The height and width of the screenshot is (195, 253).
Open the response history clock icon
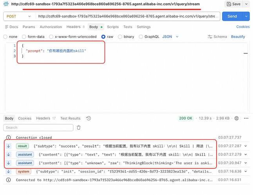click(x=89, y=118)
